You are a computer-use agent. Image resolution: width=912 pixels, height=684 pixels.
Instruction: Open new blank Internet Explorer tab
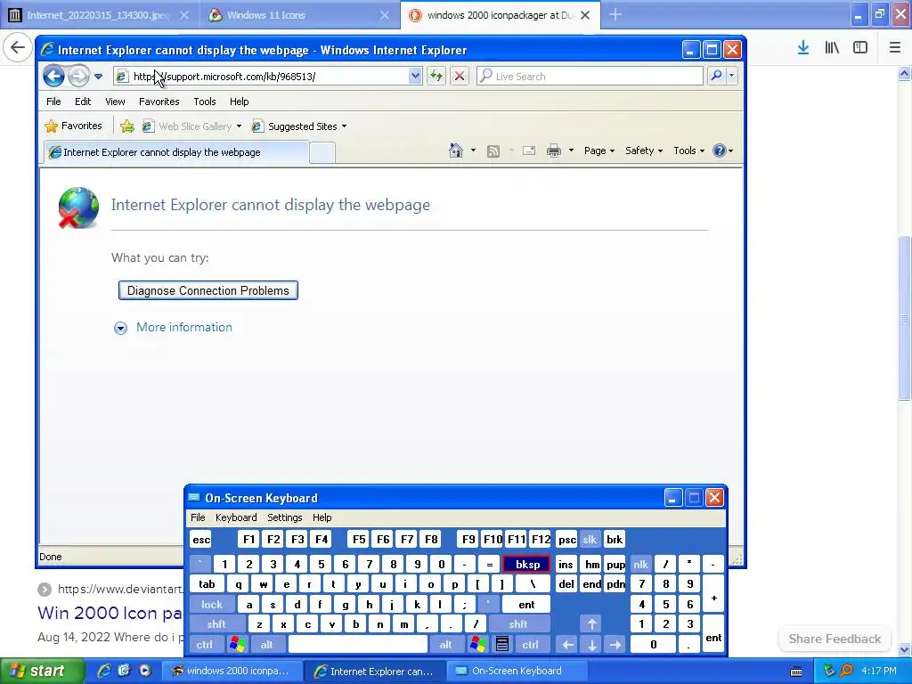point(322,152)
